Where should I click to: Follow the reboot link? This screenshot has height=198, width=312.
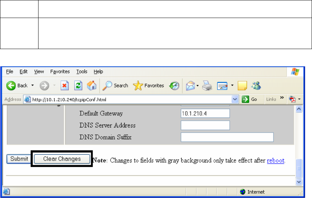pos(276,161)
